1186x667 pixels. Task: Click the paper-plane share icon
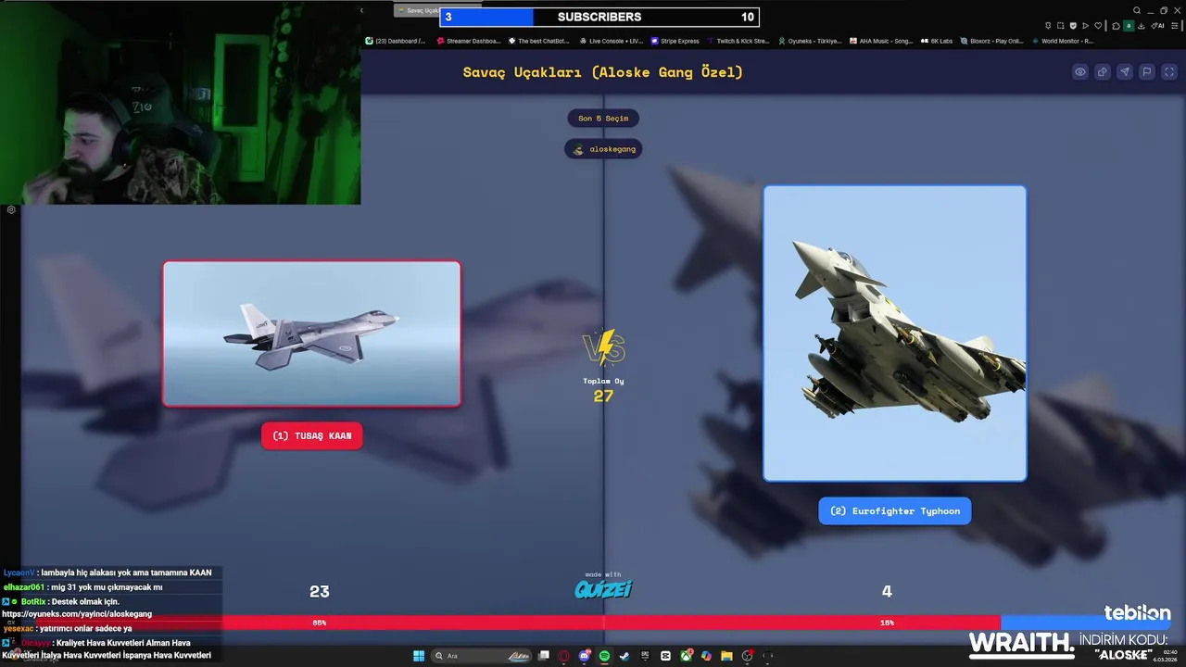[1125, 72]
